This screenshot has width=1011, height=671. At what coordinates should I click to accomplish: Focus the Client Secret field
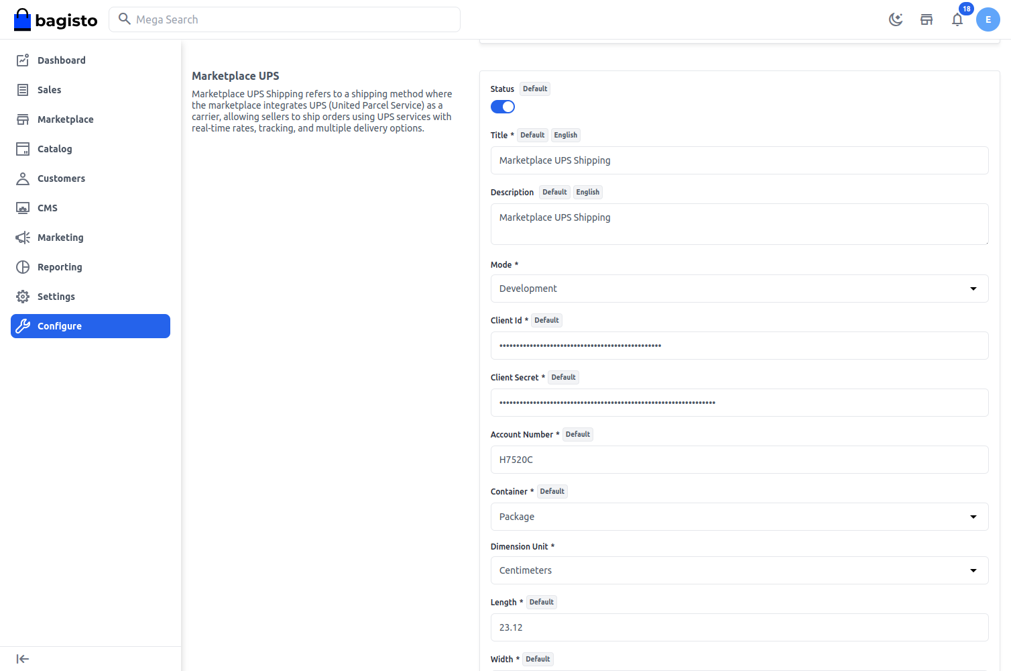739,403
